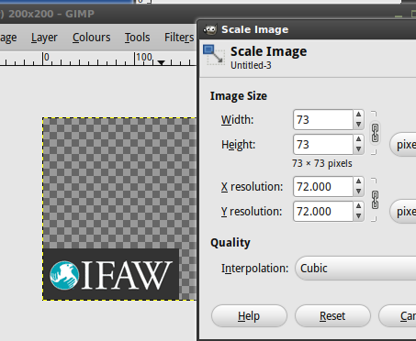
Task: Open the Colours menu
Action: pos(91,38)
